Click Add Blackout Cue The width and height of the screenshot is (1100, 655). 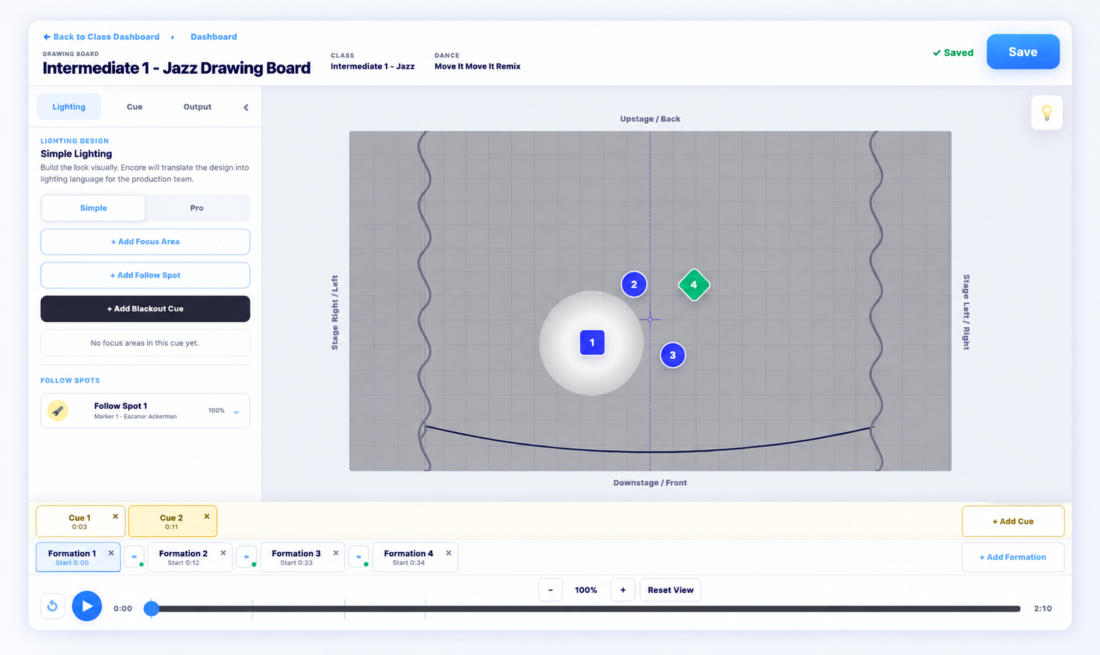pyautogui.click(x=146, y=309)
